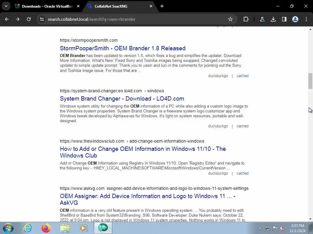Click the scrollbar down arrow
The image size is (313, 234).
(310, 219)
